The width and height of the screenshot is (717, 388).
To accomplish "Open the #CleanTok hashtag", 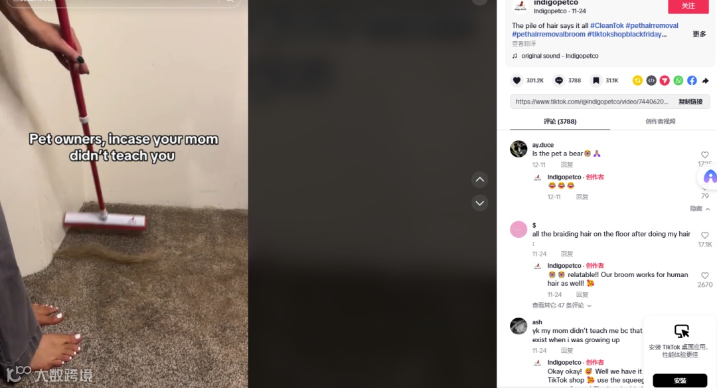I will point(607,26).
